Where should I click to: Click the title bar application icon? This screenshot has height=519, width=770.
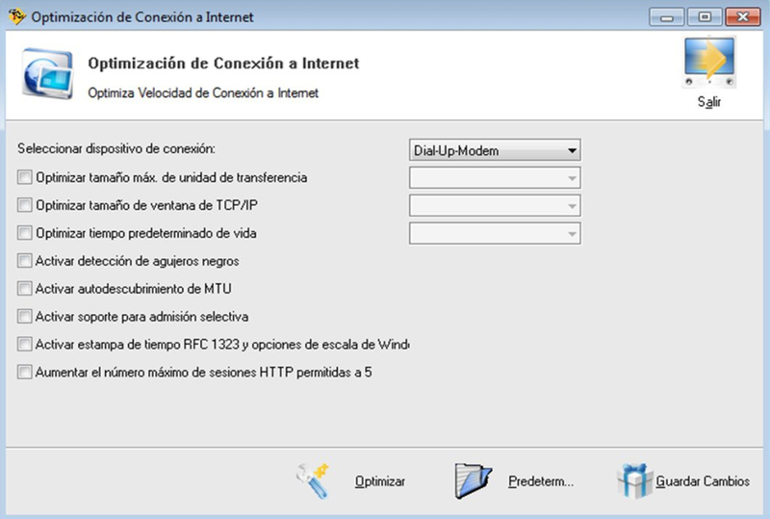click(16, 16)
